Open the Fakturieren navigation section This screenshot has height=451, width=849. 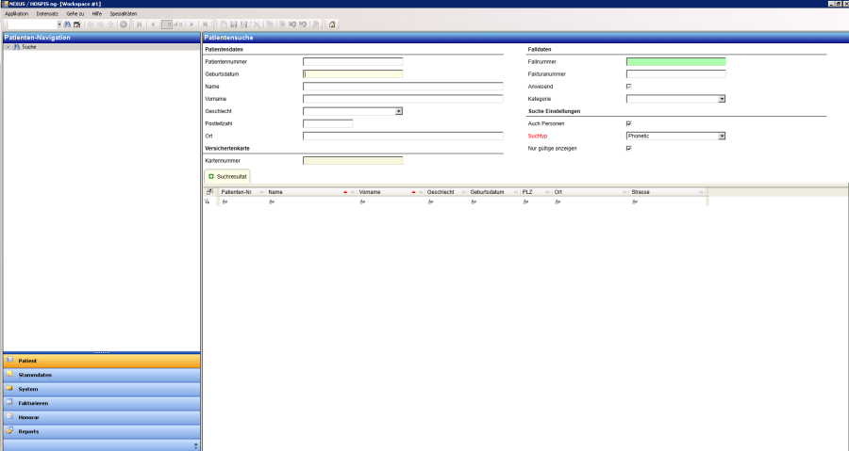[102, 403]
